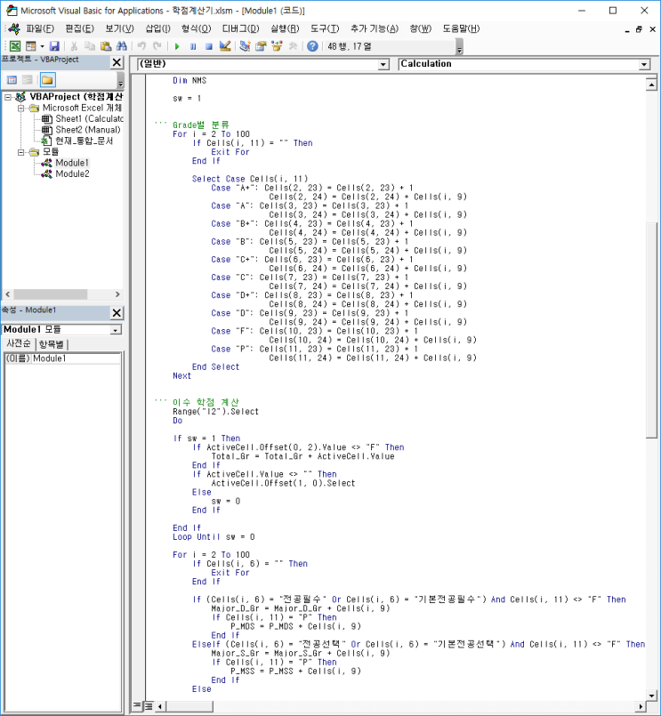Close the 속성 - Module1 pane
This screenshot has width=661, height=716.
(117, 312)
